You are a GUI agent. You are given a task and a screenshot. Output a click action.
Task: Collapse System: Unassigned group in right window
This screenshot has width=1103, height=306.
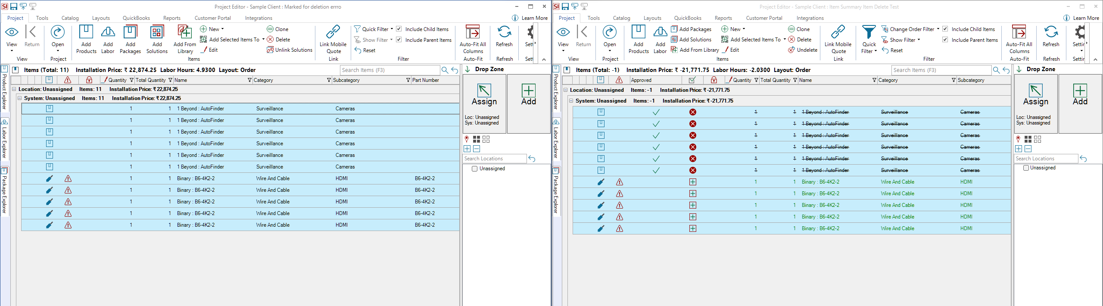point(571,100)
